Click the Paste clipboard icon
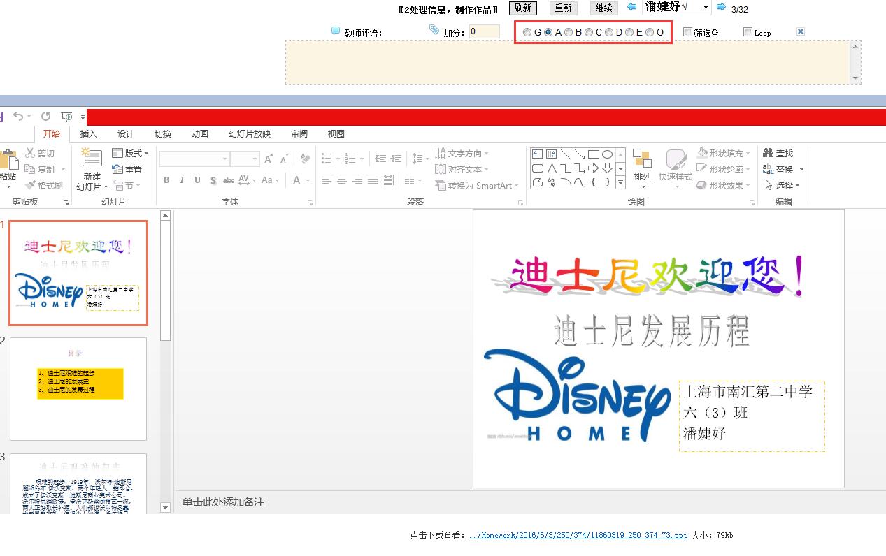Image resolution: width=886 pixels, height=556 pixels. pos(8,159)
